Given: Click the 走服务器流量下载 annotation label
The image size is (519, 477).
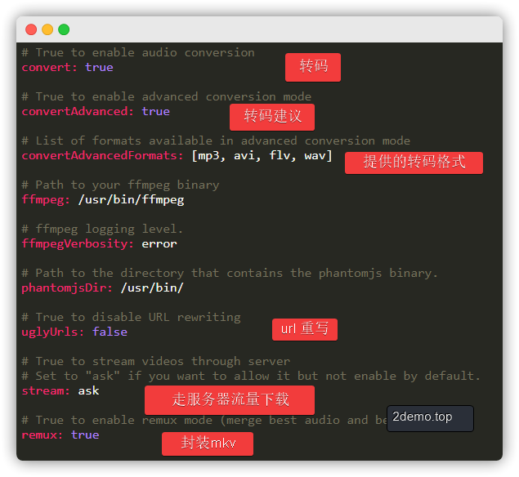Looking at the screenshot, I should (230, 400).
